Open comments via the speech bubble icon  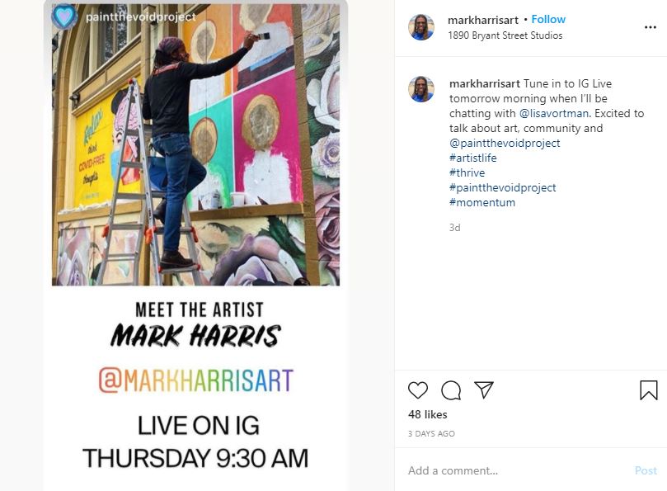(451, 390)
